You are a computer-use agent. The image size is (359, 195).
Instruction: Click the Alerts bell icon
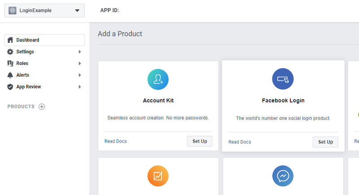(x=10, y=75)
